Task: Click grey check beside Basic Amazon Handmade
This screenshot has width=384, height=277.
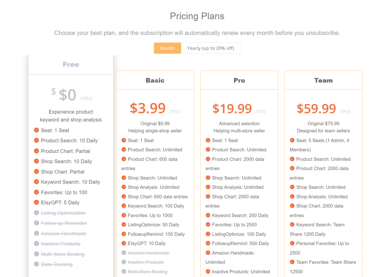Action: pyautogui.click(x=124, y=253)
